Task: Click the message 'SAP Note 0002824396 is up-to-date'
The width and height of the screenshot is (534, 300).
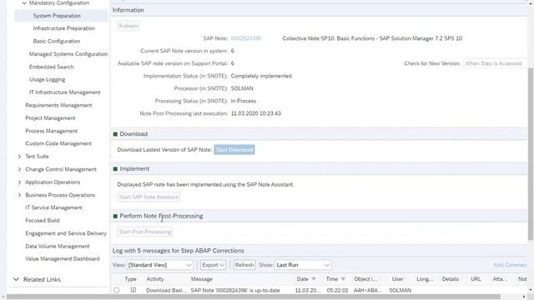Action: [x=235, y=291]
